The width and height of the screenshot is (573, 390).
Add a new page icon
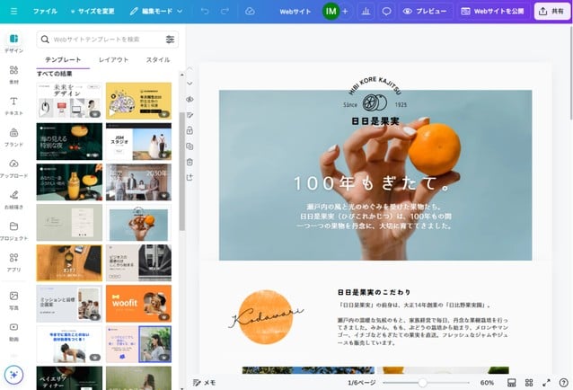[x=190, y=178]
